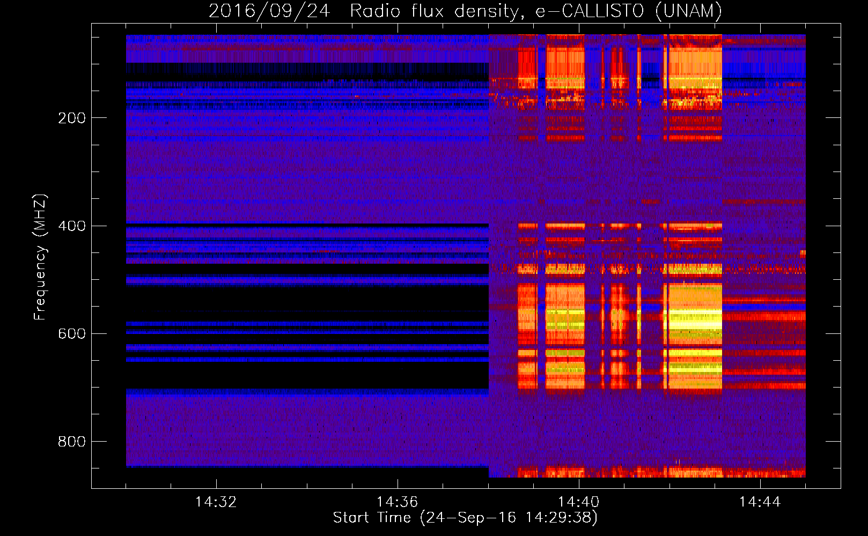Click the 14:40 time tick label
868x536 pixels.
coord(578,502)
